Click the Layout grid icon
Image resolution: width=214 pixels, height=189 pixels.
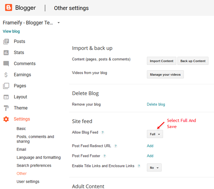coord(6,97)
